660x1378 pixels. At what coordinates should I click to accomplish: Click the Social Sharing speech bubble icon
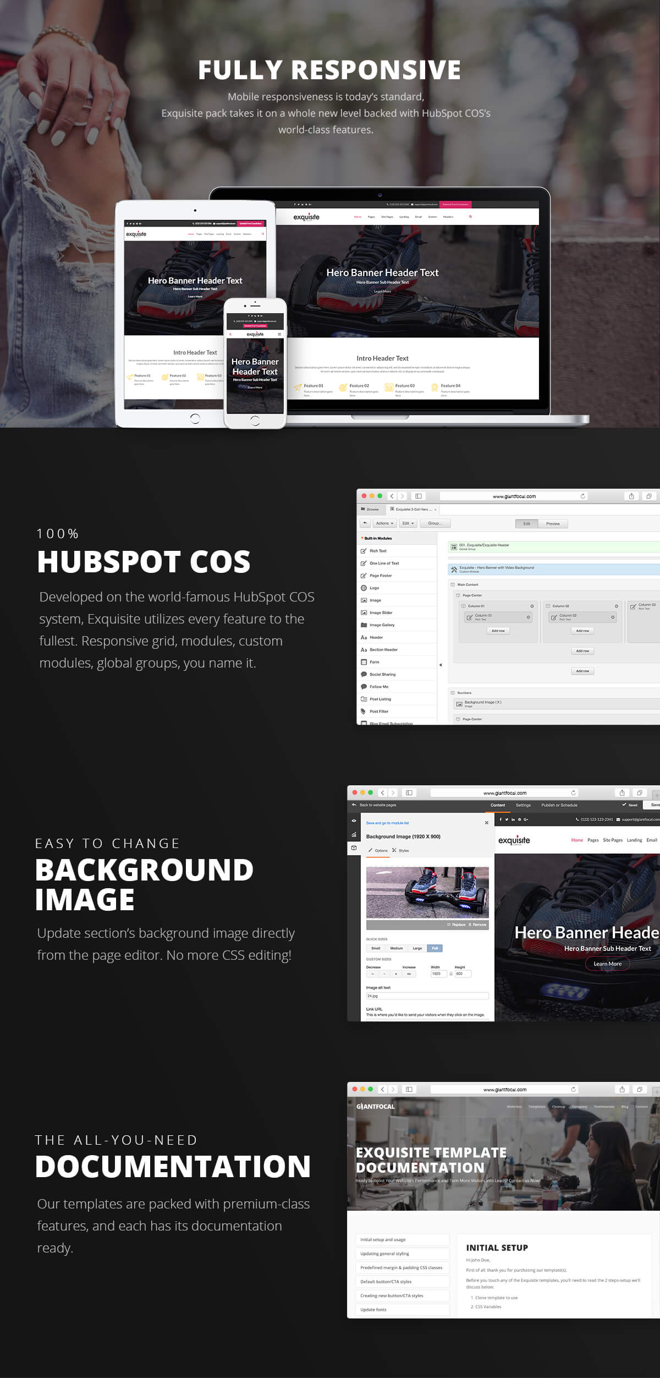(x=364, y=674)
